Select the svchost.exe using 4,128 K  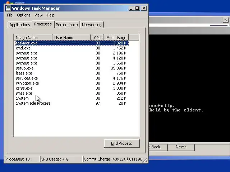click(x=72, y=58)
